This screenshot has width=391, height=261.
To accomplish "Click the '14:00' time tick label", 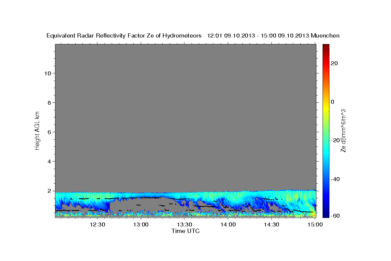I will pyautogui.click(x=228, y=224).
